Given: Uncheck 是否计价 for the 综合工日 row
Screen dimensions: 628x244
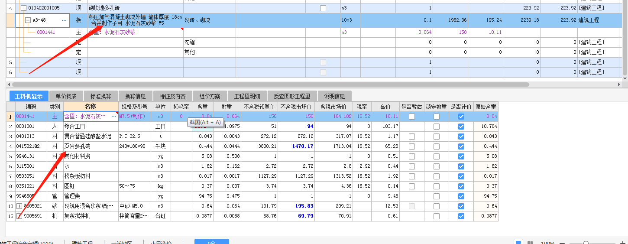Looking at the screenshot, I should tap(461, 127).
